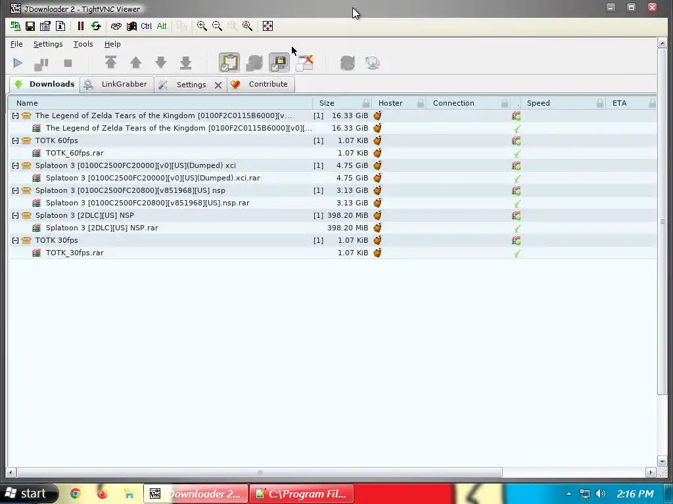Collapse the TOTK 30fps package
The image size is (673, 504).
(16, 240)
